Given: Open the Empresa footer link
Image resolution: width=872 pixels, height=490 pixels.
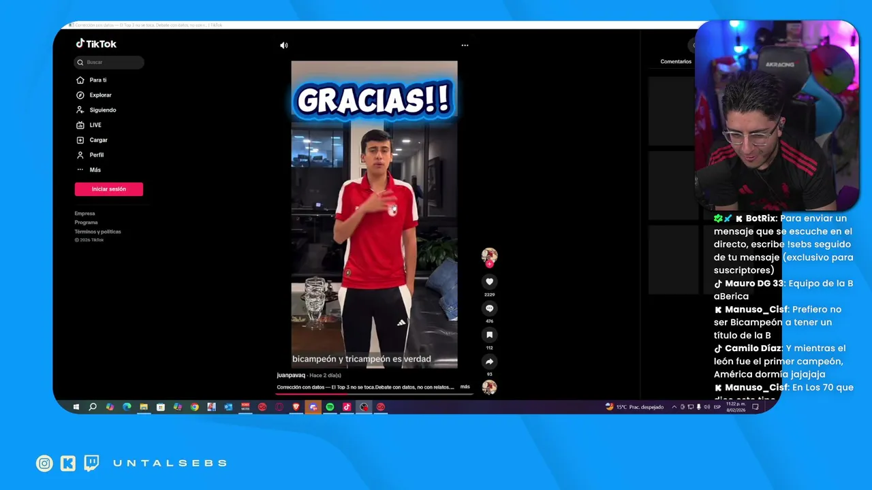Looking at the screenshot, I should [x=85, y=214].
